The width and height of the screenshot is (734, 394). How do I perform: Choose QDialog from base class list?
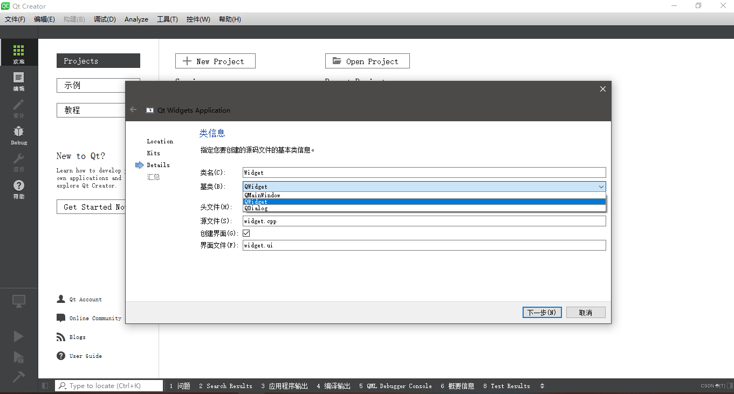(x=424, y=208)
